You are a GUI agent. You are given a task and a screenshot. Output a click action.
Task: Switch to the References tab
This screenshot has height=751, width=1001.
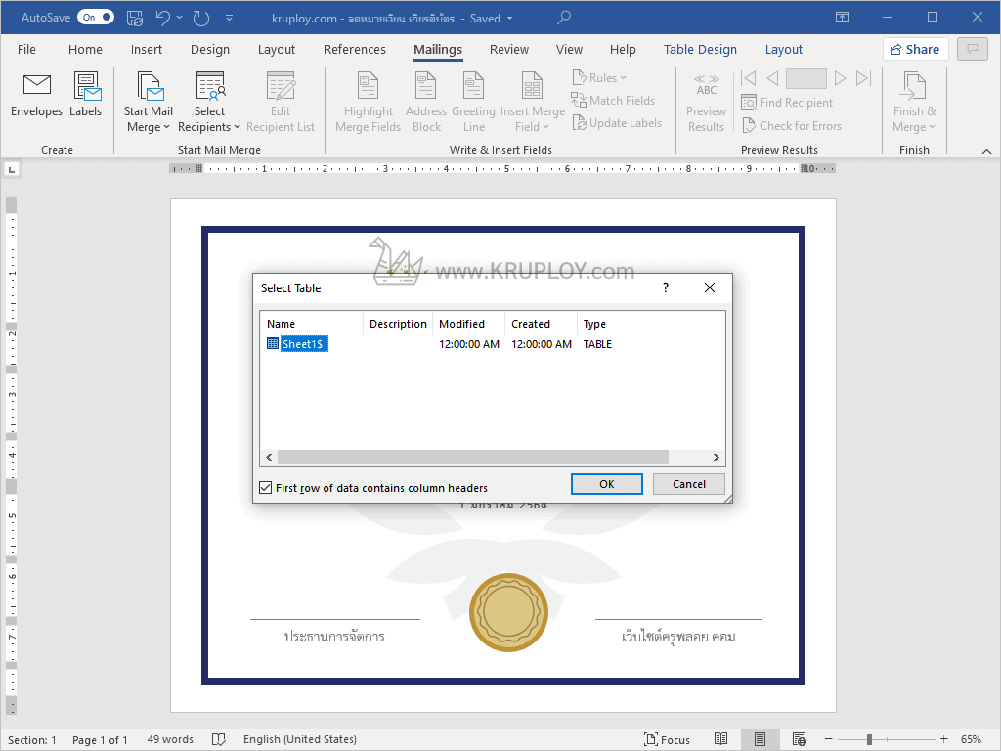[354, 49]
